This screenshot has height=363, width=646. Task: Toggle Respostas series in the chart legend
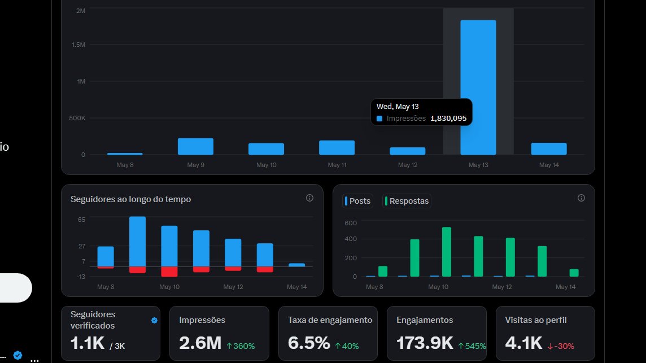[x=407, y=201]
